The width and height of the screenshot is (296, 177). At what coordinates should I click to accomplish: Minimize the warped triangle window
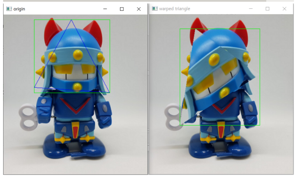click(251, 9)
